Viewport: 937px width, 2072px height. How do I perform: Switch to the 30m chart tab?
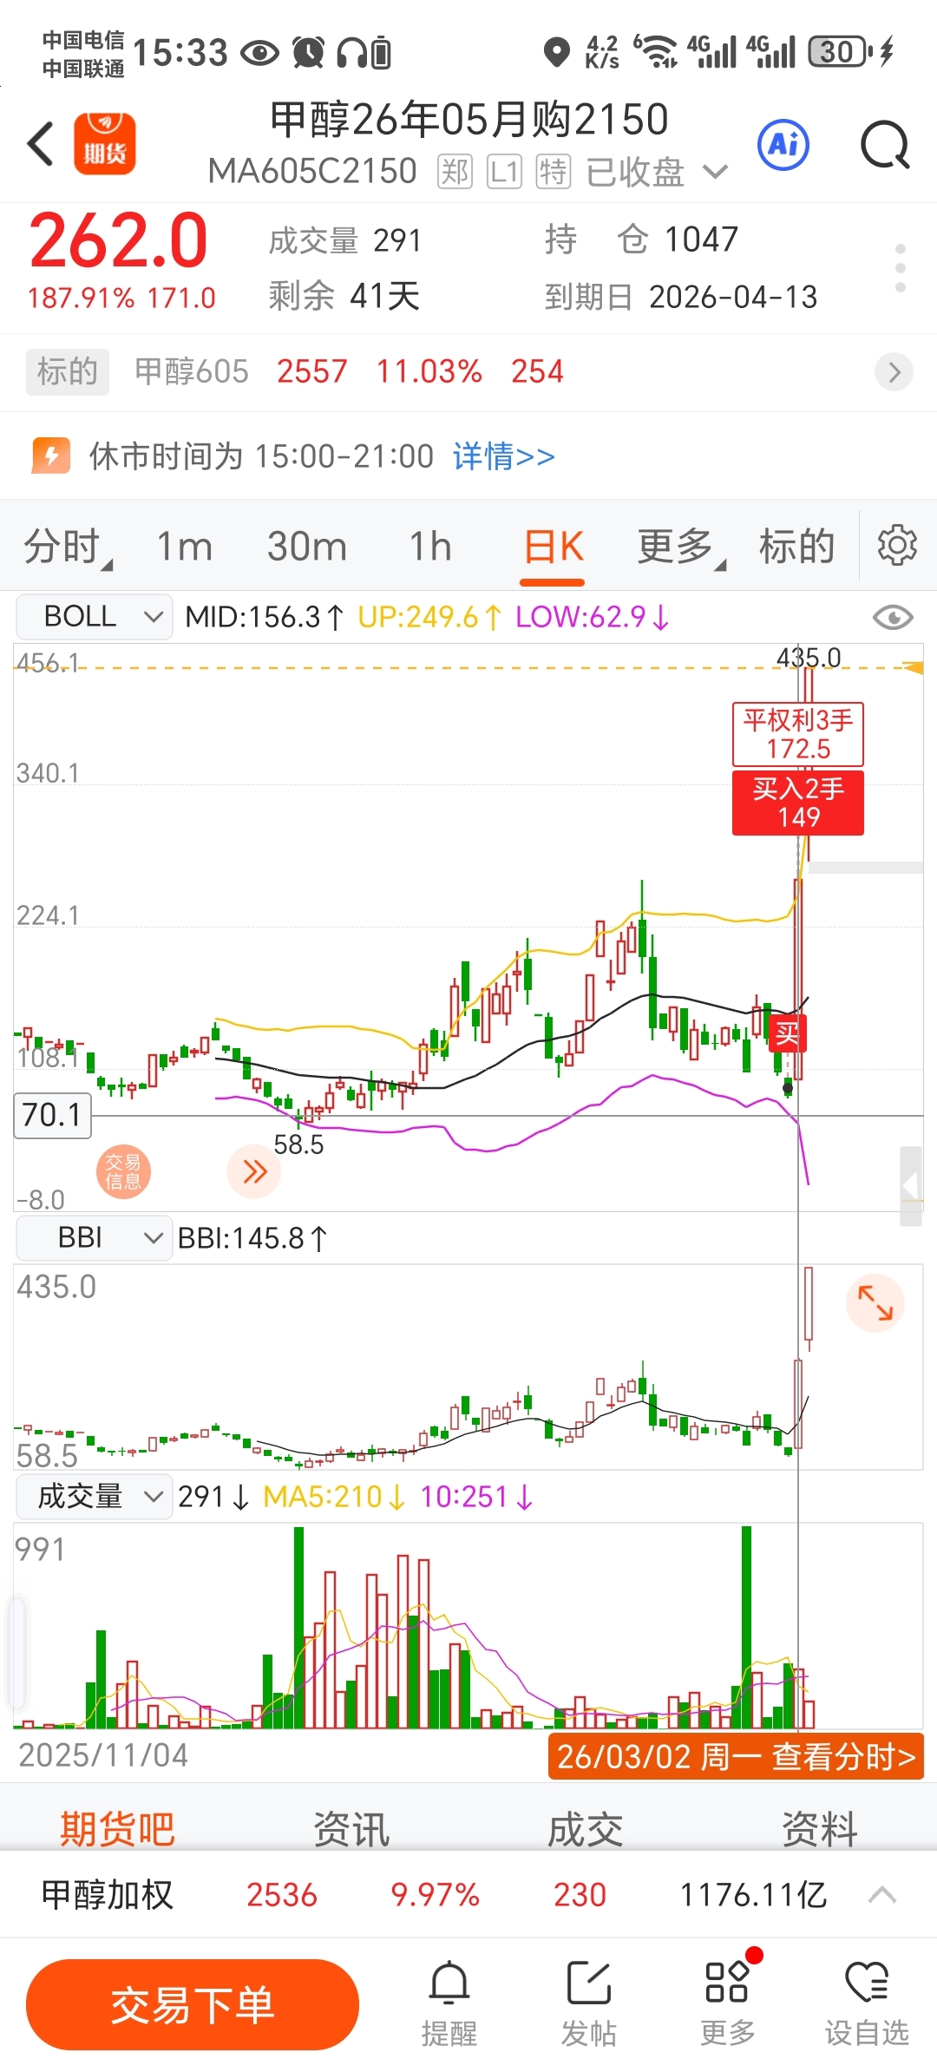[307, 547]
